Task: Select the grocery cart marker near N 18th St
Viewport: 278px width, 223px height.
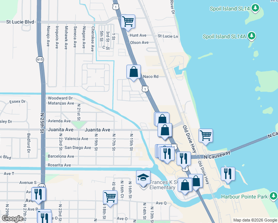Action: point(110,197)
